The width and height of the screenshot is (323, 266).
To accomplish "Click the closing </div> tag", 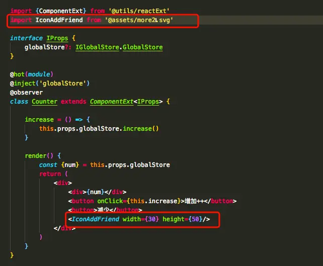I will (64, 228).
